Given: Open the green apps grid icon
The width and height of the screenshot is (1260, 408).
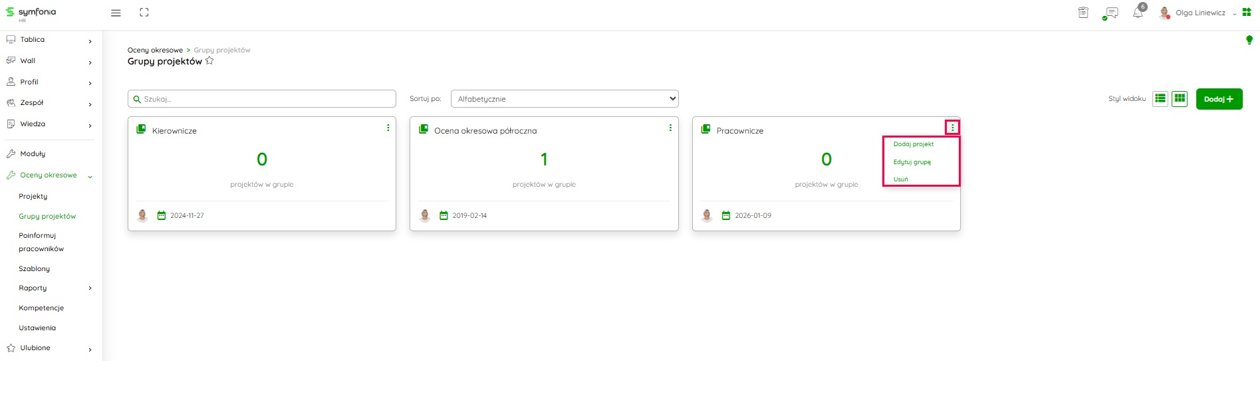Looking at the screenshot, I should click(1247, 13).
